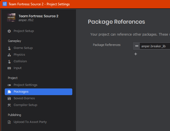Click the Game Setup joystick icon
The image size is (170, 131).
(9, 48)
